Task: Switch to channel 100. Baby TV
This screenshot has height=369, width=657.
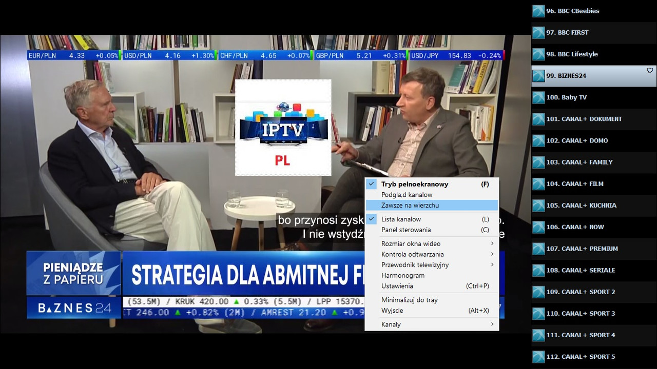Action: tap(594, 97)
